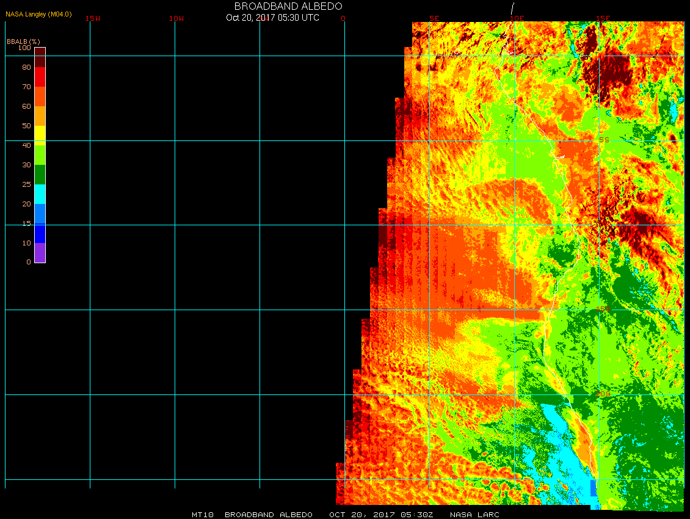Click the "MT10" footer text
The image size is (690, 519).
203,515
